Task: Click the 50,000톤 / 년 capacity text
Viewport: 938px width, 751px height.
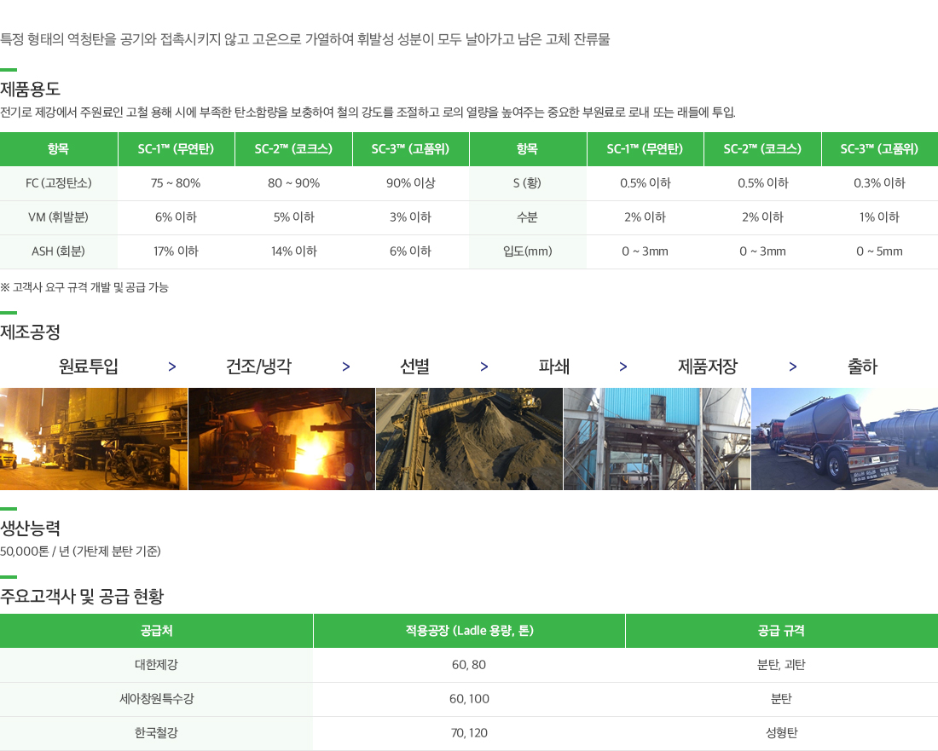Action: point(81,552)
